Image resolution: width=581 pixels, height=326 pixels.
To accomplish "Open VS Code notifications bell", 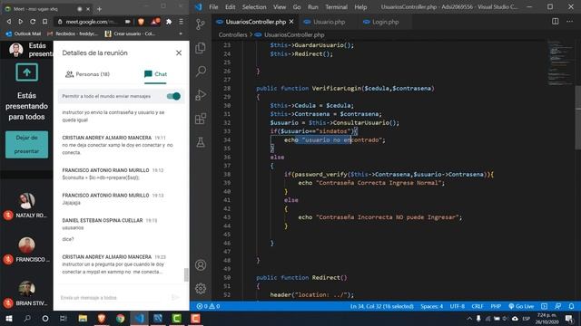I will (571, 306).
